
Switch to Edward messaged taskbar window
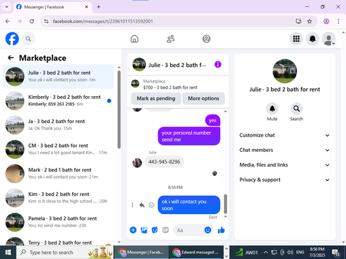(x=197, y=252)
